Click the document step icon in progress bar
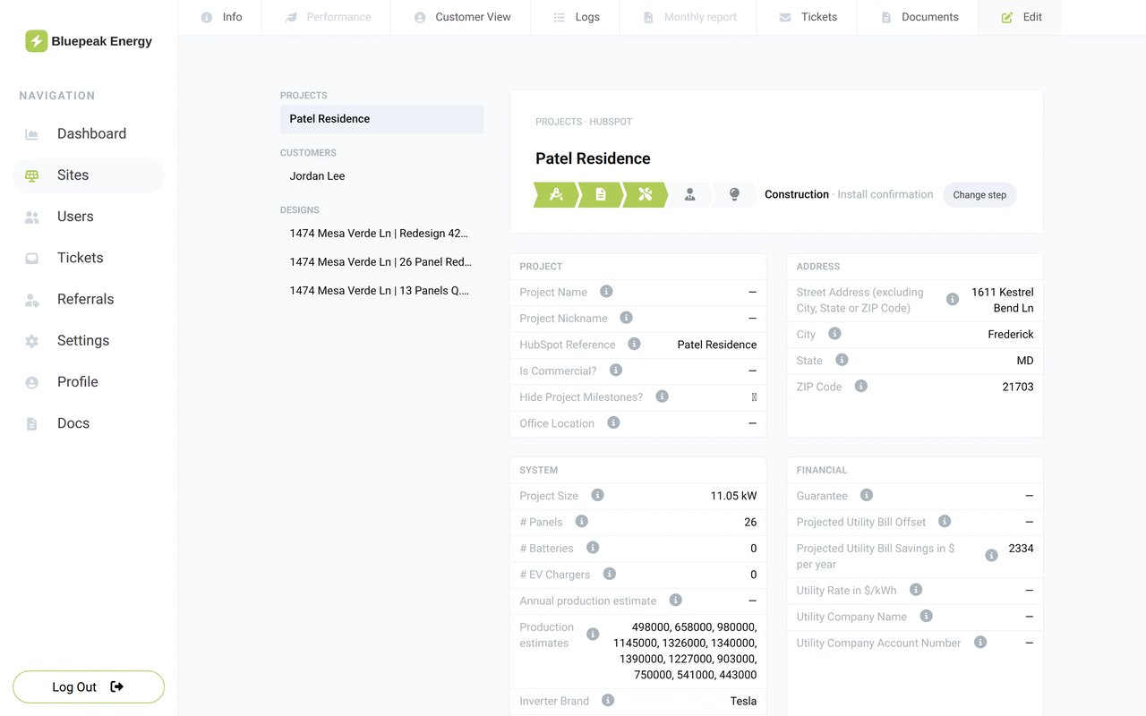This screenshot has height=716, width=1146. (x=601, y=194)
